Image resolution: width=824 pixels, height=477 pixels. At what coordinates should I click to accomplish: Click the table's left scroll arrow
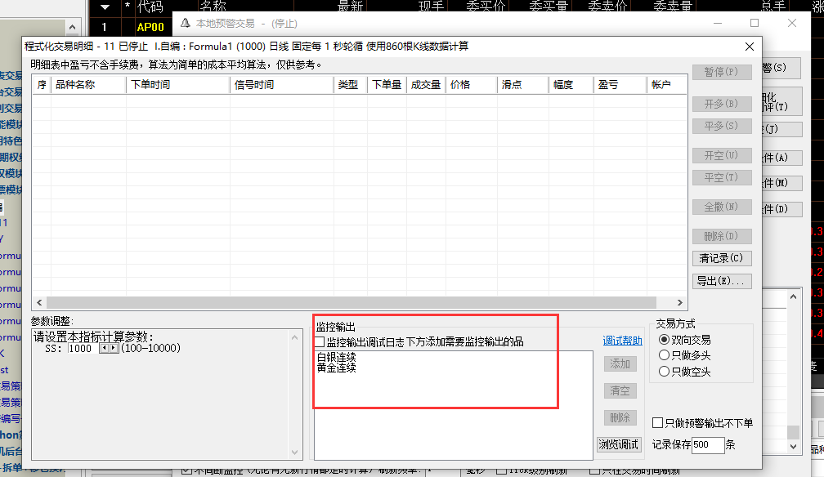[x=39, y=302]
